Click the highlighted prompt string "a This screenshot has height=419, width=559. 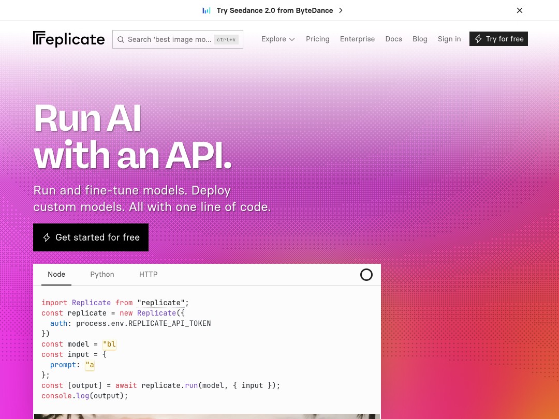coord(90,365)
